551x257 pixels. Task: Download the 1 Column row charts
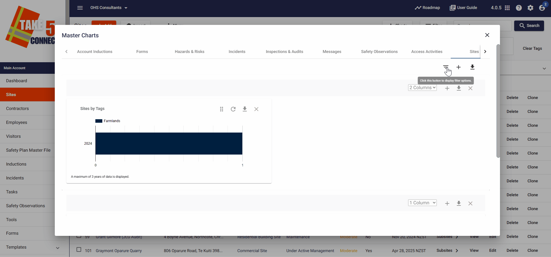pos(459,203)
